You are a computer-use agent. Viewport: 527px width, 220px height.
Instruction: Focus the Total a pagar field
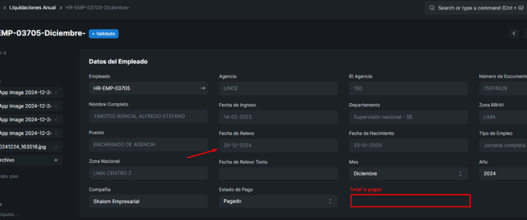(x=410, y=201)
